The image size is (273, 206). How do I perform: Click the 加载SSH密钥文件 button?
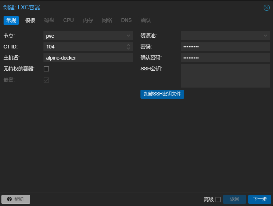point(162,94)
